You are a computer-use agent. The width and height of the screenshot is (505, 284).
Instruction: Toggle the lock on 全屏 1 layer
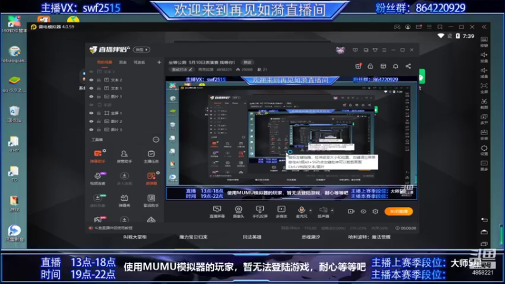(99, 113)
